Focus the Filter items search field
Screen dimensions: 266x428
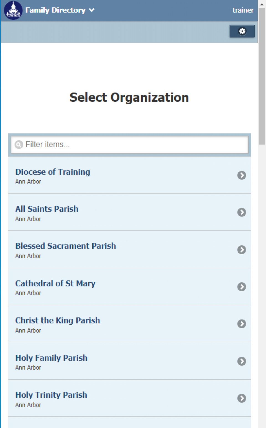[130, 145]
